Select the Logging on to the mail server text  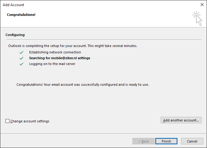click(x=52, y=64)
